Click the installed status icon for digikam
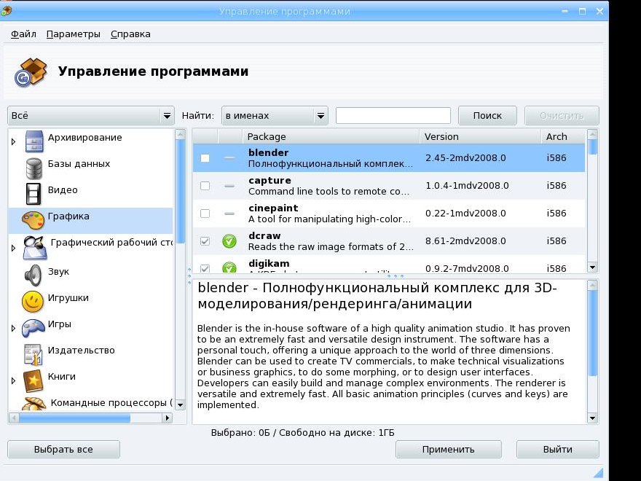The width and height of the screenshot is (641, 481). coord(229,267)
